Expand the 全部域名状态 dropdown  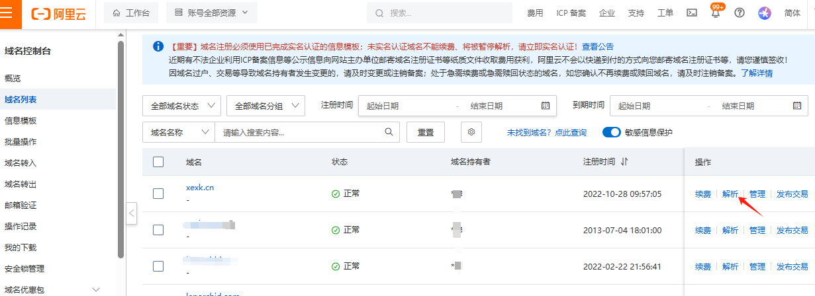click(x=182, y=106)
